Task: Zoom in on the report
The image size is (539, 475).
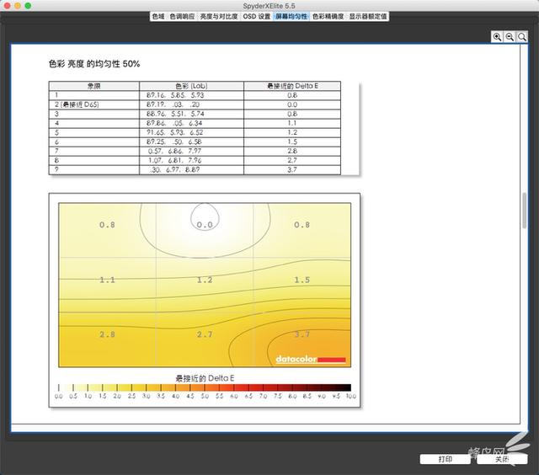Action: click(497, 37)
